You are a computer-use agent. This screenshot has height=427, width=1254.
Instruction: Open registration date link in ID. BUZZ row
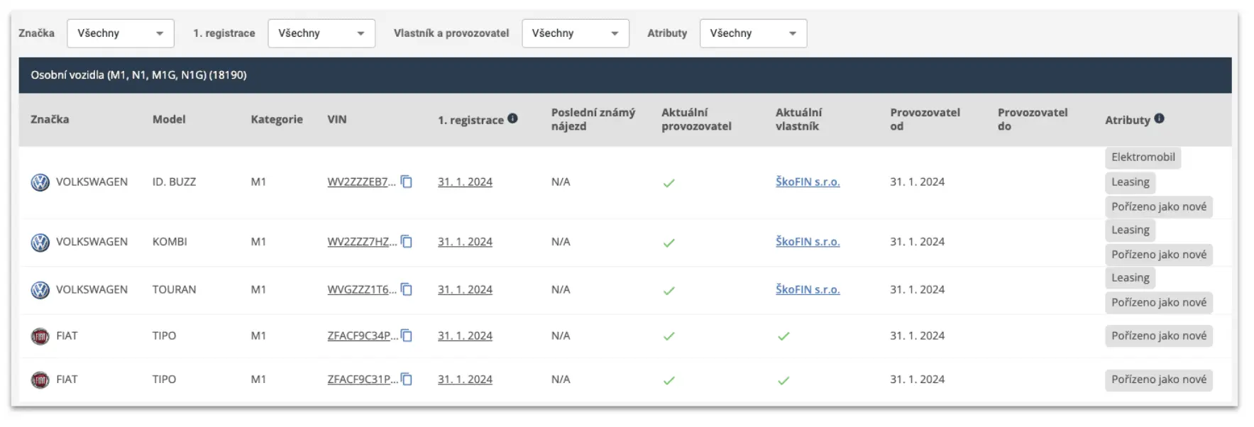tap(465, 182)
